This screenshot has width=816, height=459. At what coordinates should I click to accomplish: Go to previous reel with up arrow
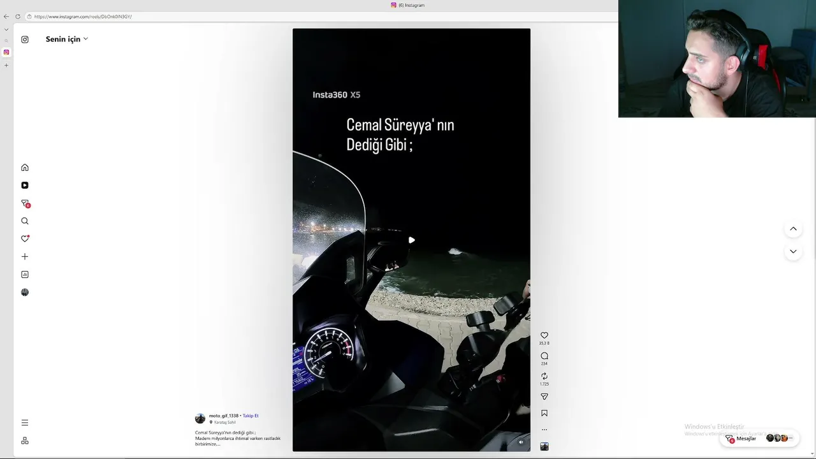pos(793,229)
